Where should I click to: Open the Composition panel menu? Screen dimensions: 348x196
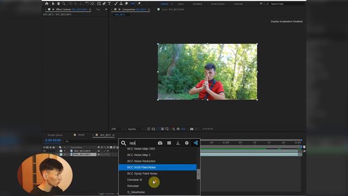point(149,10)
